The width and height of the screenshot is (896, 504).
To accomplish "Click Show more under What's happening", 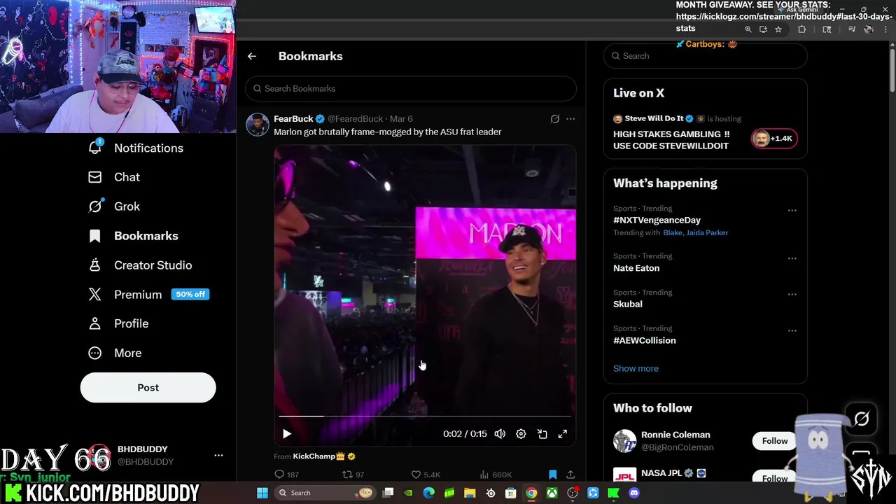I will click(636, 368).
